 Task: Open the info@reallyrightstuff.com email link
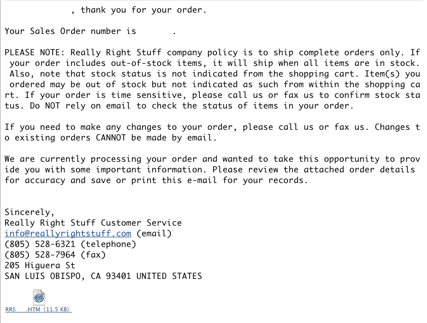[68, 234]
